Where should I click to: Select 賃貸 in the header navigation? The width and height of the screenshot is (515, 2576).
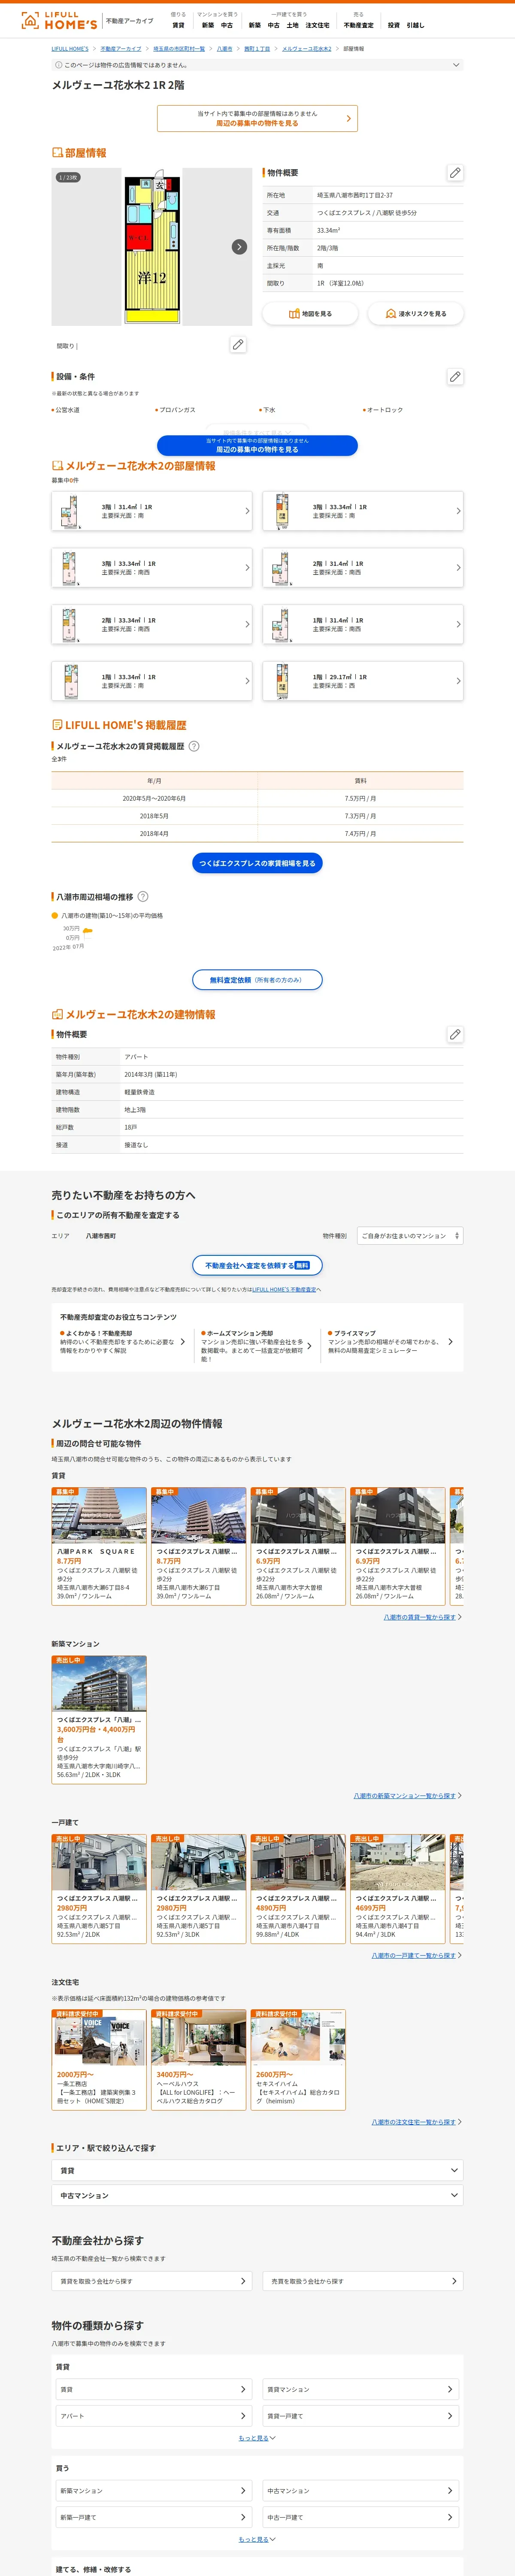(178, 25)
